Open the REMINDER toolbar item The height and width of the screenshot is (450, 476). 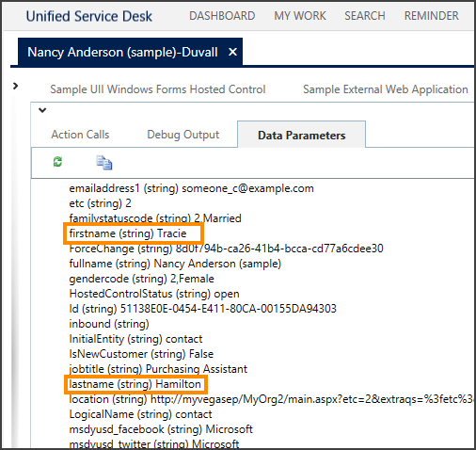tap(432, 16)
